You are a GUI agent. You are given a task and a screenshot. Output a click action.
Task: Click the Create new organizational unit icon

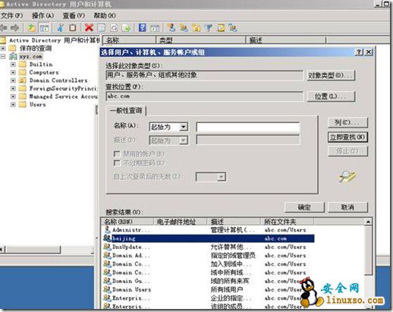pos(196,28)
